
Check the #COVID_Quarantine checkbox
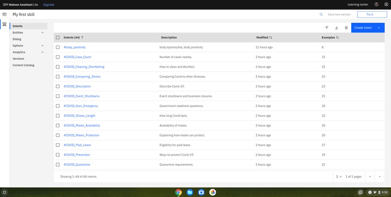click(58, 165)
